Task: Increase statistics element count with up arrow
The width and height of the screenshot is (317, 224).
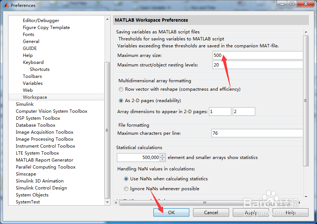Action: [x=163, y=155]
